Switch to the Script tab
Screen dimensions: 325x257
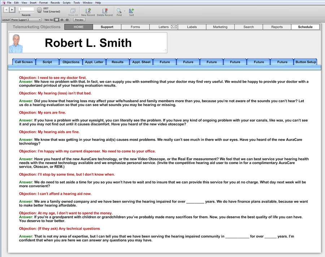point(47,62)
